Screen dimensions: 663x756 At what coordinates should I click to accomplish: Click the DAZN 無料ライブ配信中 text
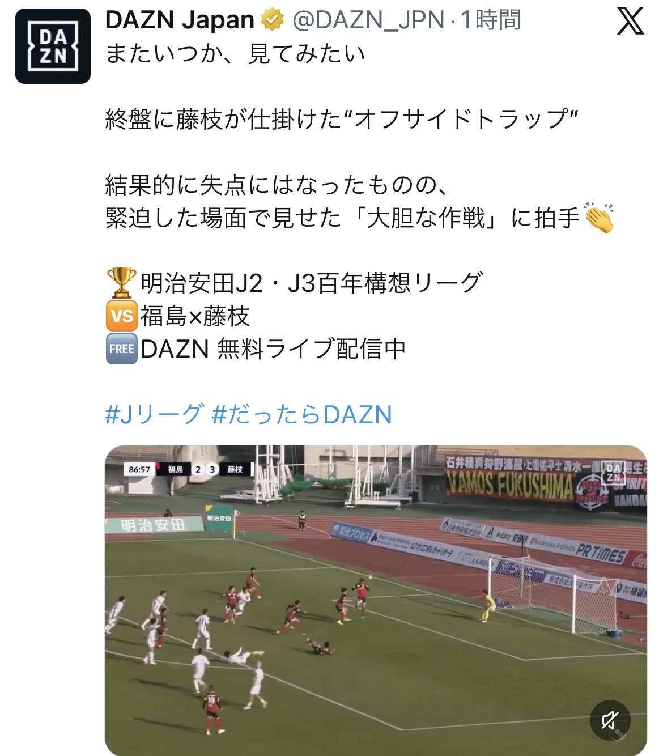pos(273,349)
